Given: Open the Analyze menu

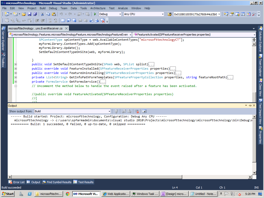Looking at the screenshot, I should (x=123, y=8).
